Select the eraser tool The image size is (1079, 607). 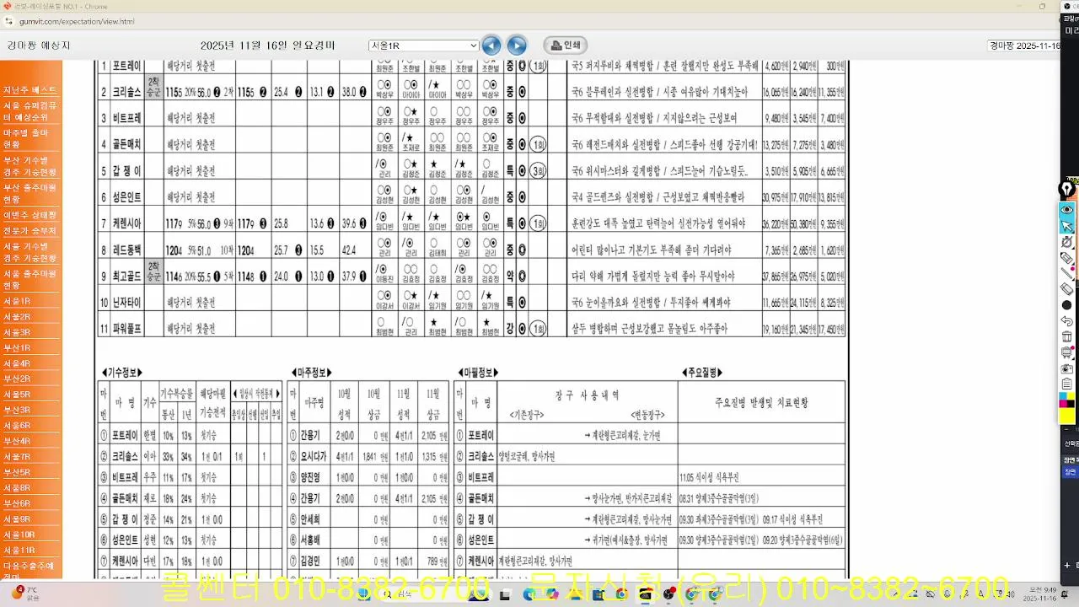click(1066, 289)
